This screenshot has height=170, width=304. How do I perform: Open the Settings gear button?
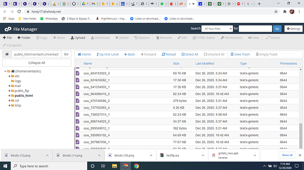[x=293, y=29]
